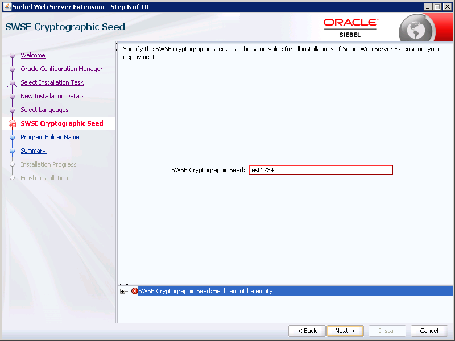Screen dimensions: 455x341
Task: Click the Oracle Configuration Manager bullet icon
Action: (12, 69)
